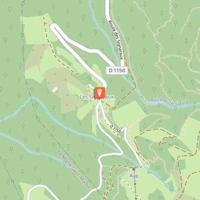Click the stream culvert marker at the right edge
Screen dimensions: 200x200
pyautogui.click(x=195, y=105)
